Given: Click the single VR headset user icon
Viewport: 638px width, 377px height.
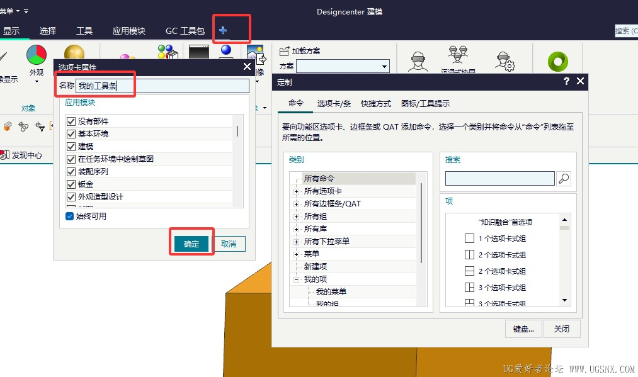Looking at the screenshot, I should click(418, 62).
